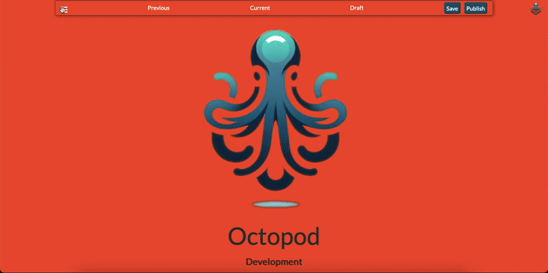Click the octopus's right eye
This screenshot has width=548, height=273.
tap(294, 76)
